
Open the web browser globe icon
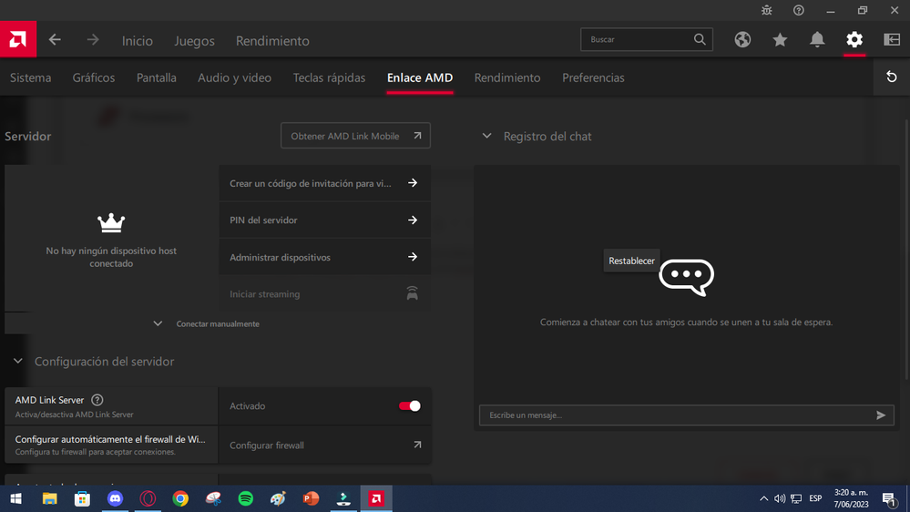pyautogui.click(x=742, y=39)
